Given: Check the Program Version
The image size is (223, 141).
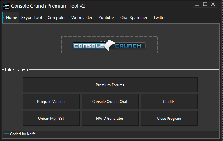Looking at the screenshot, I should click(x=51, y=102).
